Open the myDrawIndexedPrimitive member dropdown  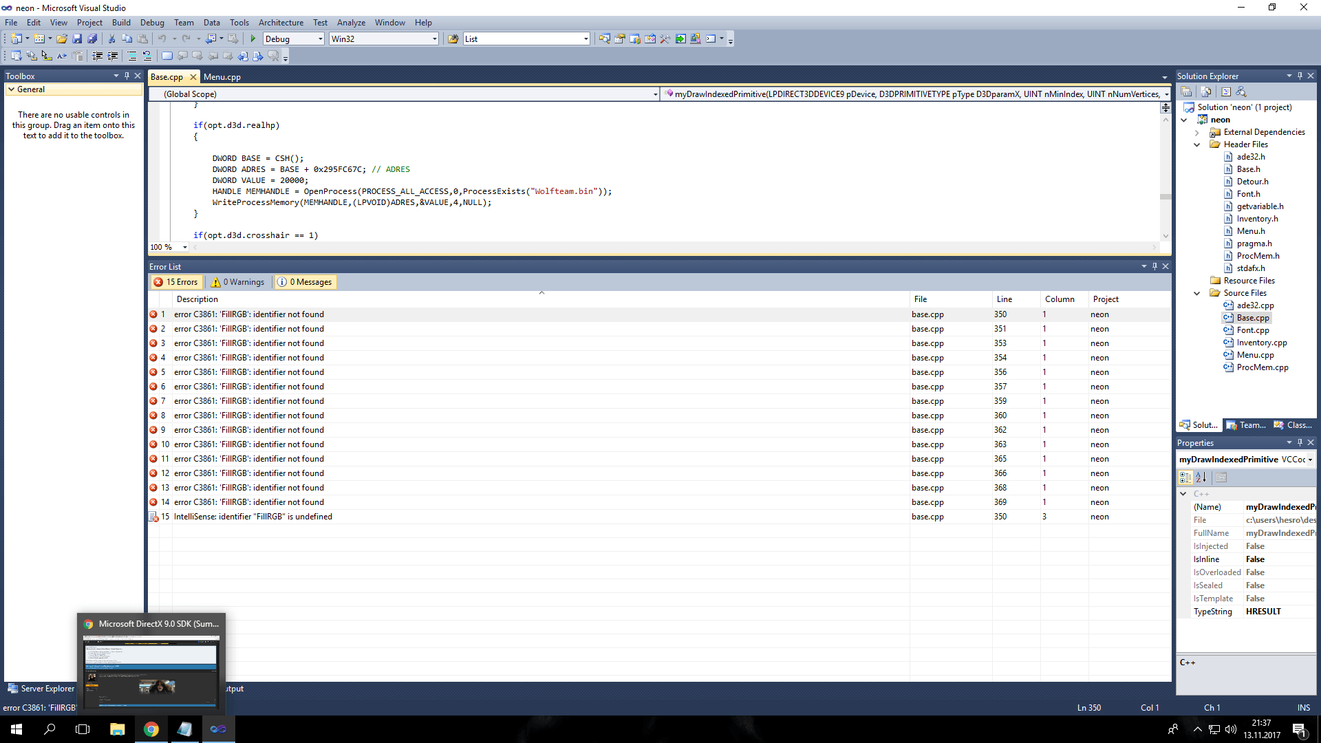click(1166, 94)
